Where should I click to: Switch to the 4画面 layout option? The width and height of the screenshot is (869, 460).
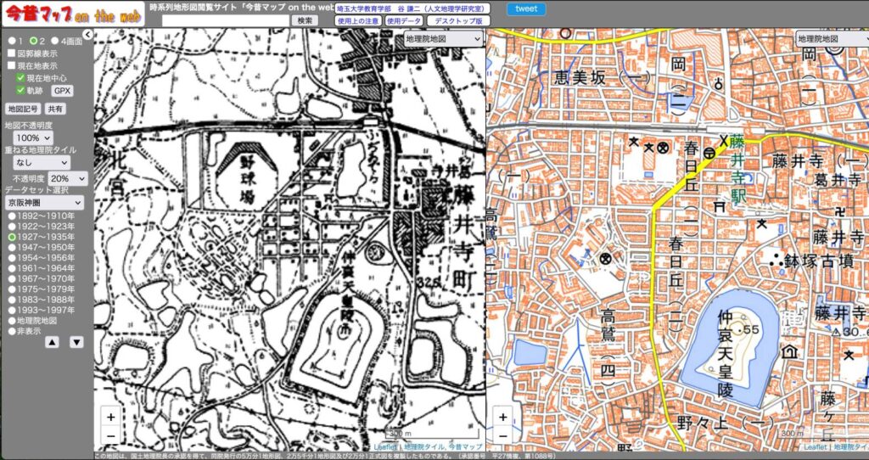pyautogui.click(x=55, y=40)
